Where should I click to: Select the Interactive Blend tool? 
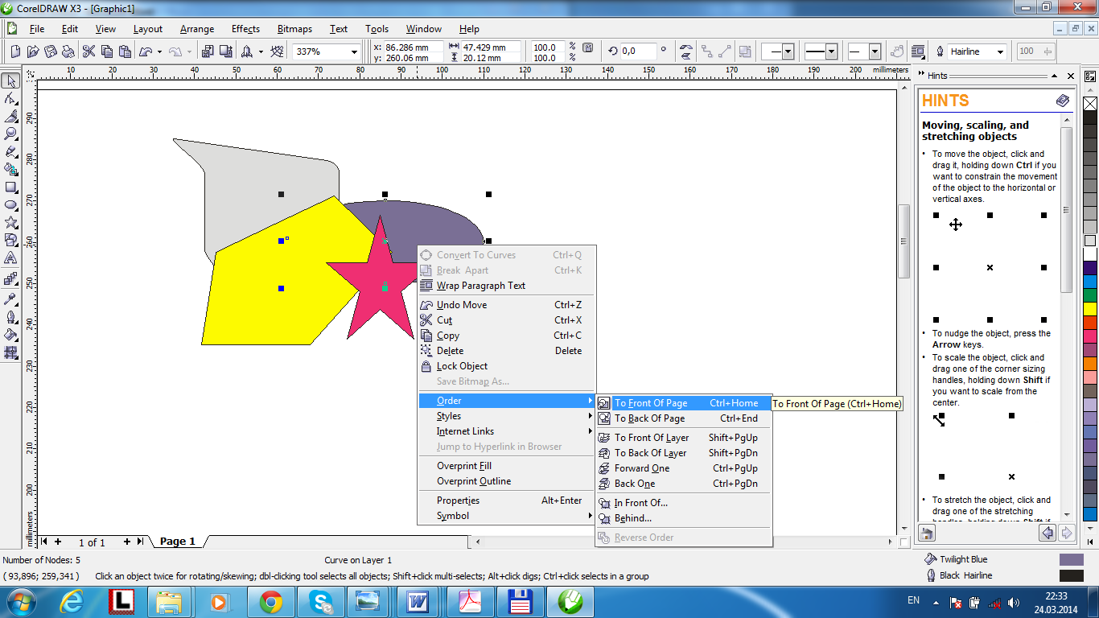(x=11, y=279)
